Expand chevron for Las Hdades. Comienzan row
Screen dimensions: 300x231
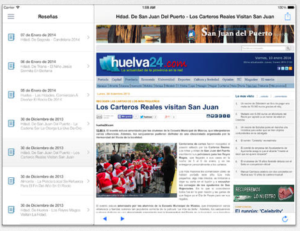coord(88,95)
